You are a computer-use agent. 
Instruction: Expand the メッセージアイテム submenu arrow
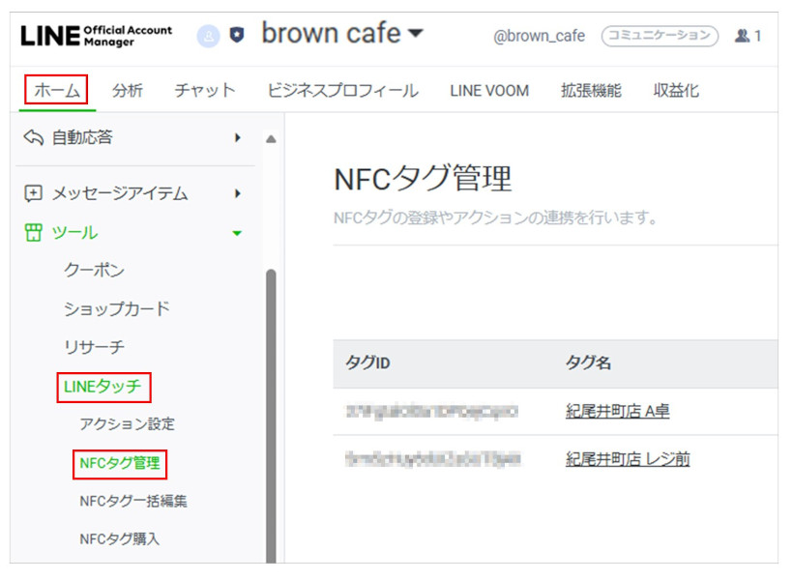237,193
